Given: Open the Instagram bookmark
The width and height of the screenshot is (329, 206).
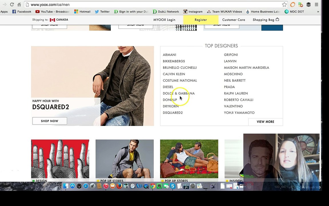Looking at the screenshot, I should [193, 11].
